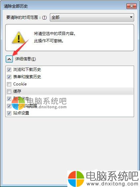The height and width of the screenshot is (187, 140).
Task: Uncheck 浏览和下载历史 checkbox
Action: pos(9,70)
